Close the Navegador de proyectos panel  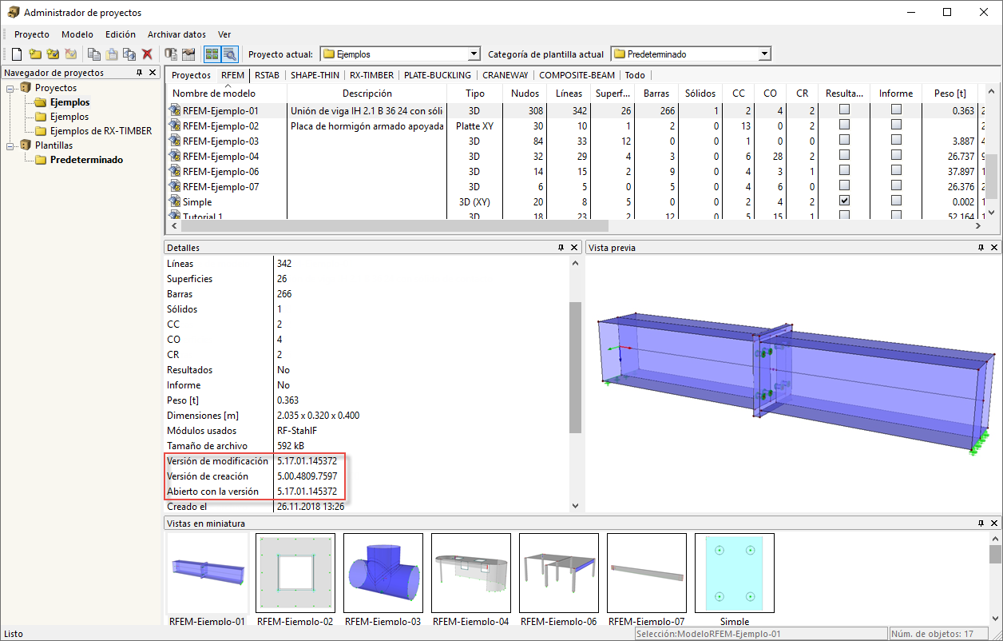click(x=153, y=73)
